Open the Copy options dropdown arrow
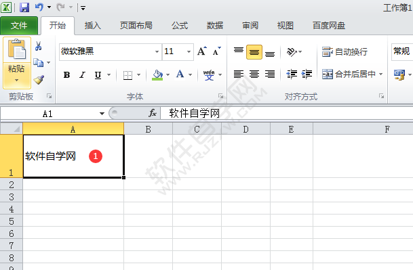The image size is (413, 270). pyautogui.click(x=48, y=62)
